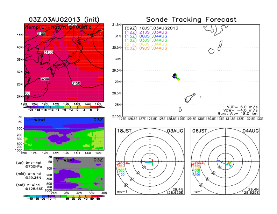Image resolution: width=277 pixels, height=214 pixels.
Task: Select the elongated island outline near 28.3N
Action: tap(190, 96)
